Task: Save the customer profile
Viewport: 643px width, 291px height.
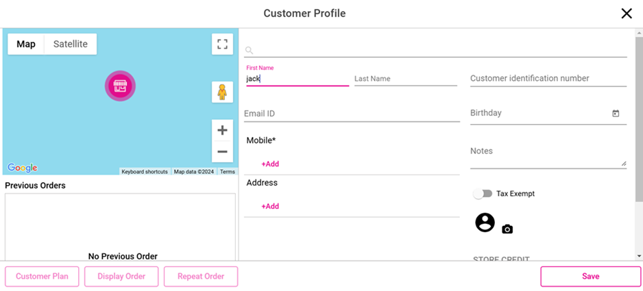Action: [x=590, y=277]
